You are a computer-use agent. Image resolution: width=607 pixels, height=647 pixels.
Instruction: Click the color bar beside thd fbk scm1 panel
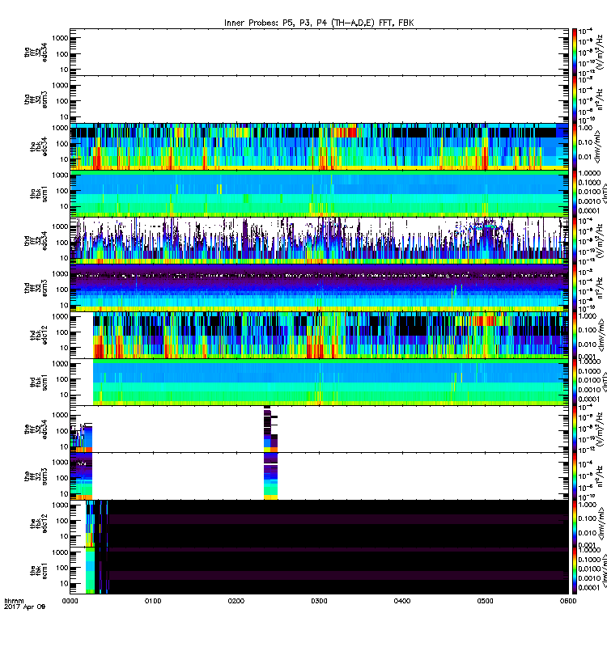coord(575,382)
